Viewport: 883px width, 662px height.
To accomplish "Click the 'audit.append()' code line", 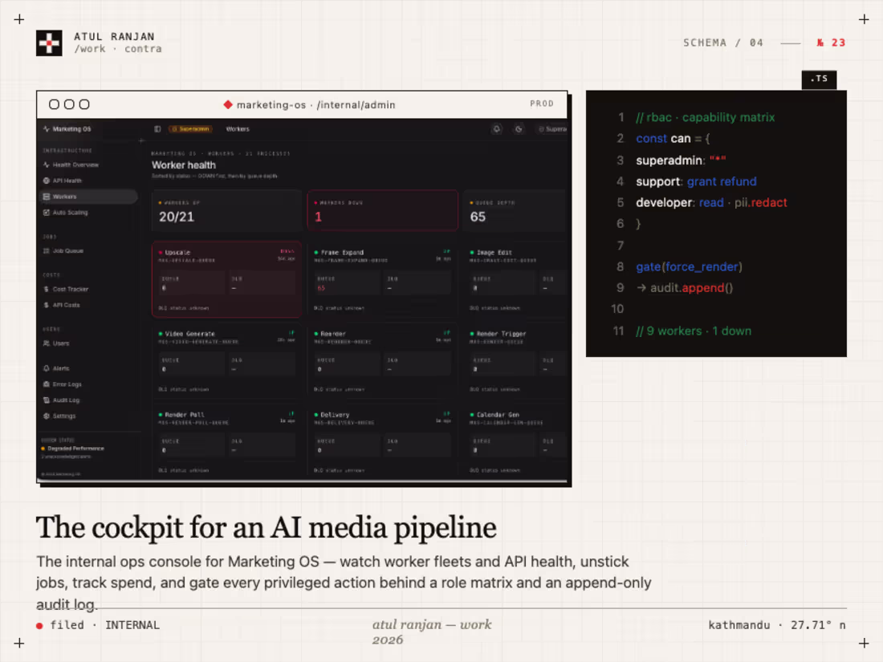I will click(x=685, y=287).
